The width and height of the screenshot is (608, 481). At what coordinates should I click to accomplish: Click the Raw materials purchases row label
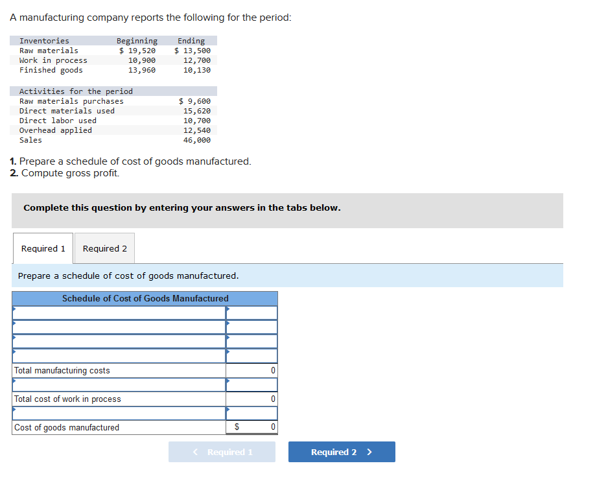pyautogui.click(x=71, y=101)
